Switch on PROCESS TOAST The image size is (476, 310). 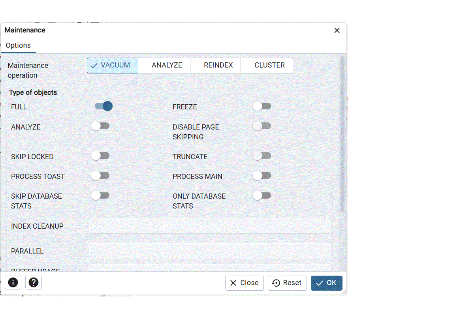tap(100, 176)
